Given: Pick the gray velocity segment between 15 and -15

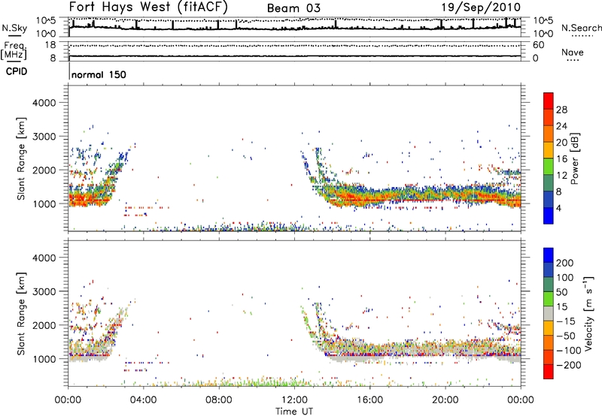Looking at the screenshot, I should (549, 313).
